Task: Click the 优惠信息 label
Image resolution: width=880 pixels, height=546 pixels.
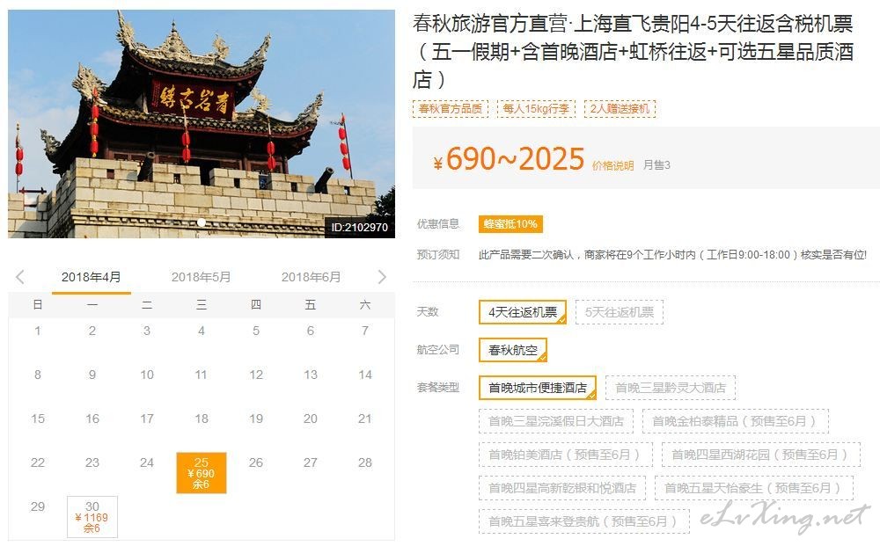Action: click(437, 224)
